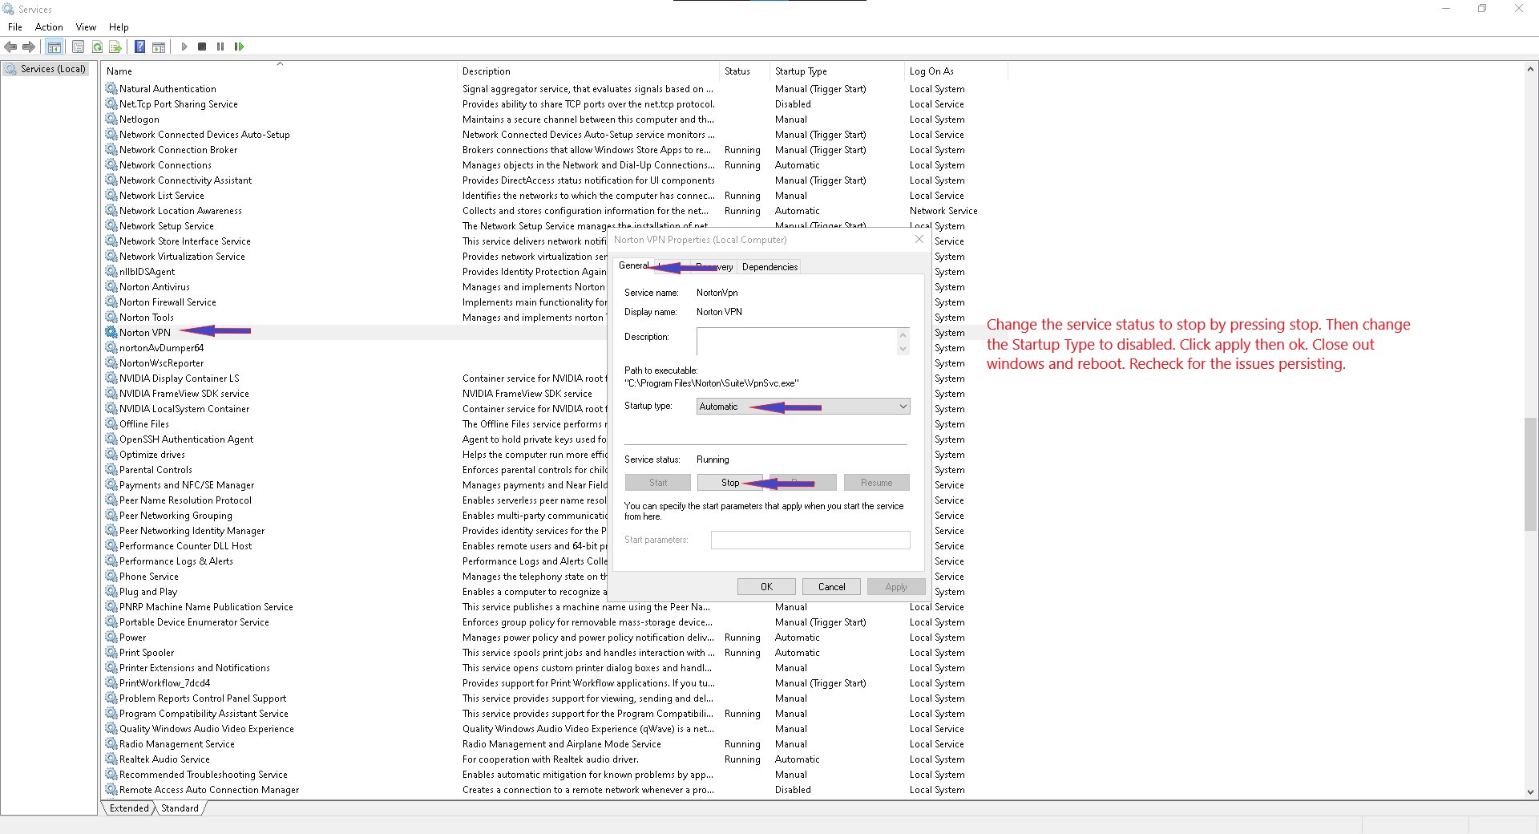
Task: Open the Action menu
Action: click(x=49, y=27)
